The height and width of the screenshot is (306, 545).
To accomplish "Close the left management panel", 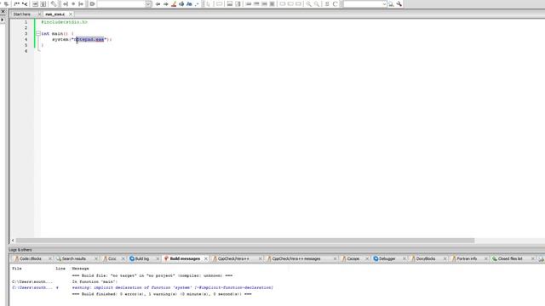I will [3, 11].
